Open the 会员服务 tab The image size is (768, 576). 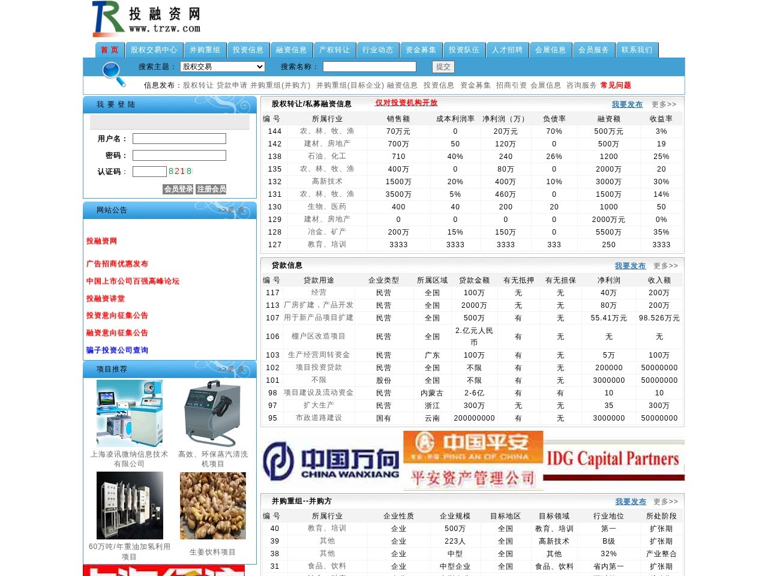click(x=593, y=50)
